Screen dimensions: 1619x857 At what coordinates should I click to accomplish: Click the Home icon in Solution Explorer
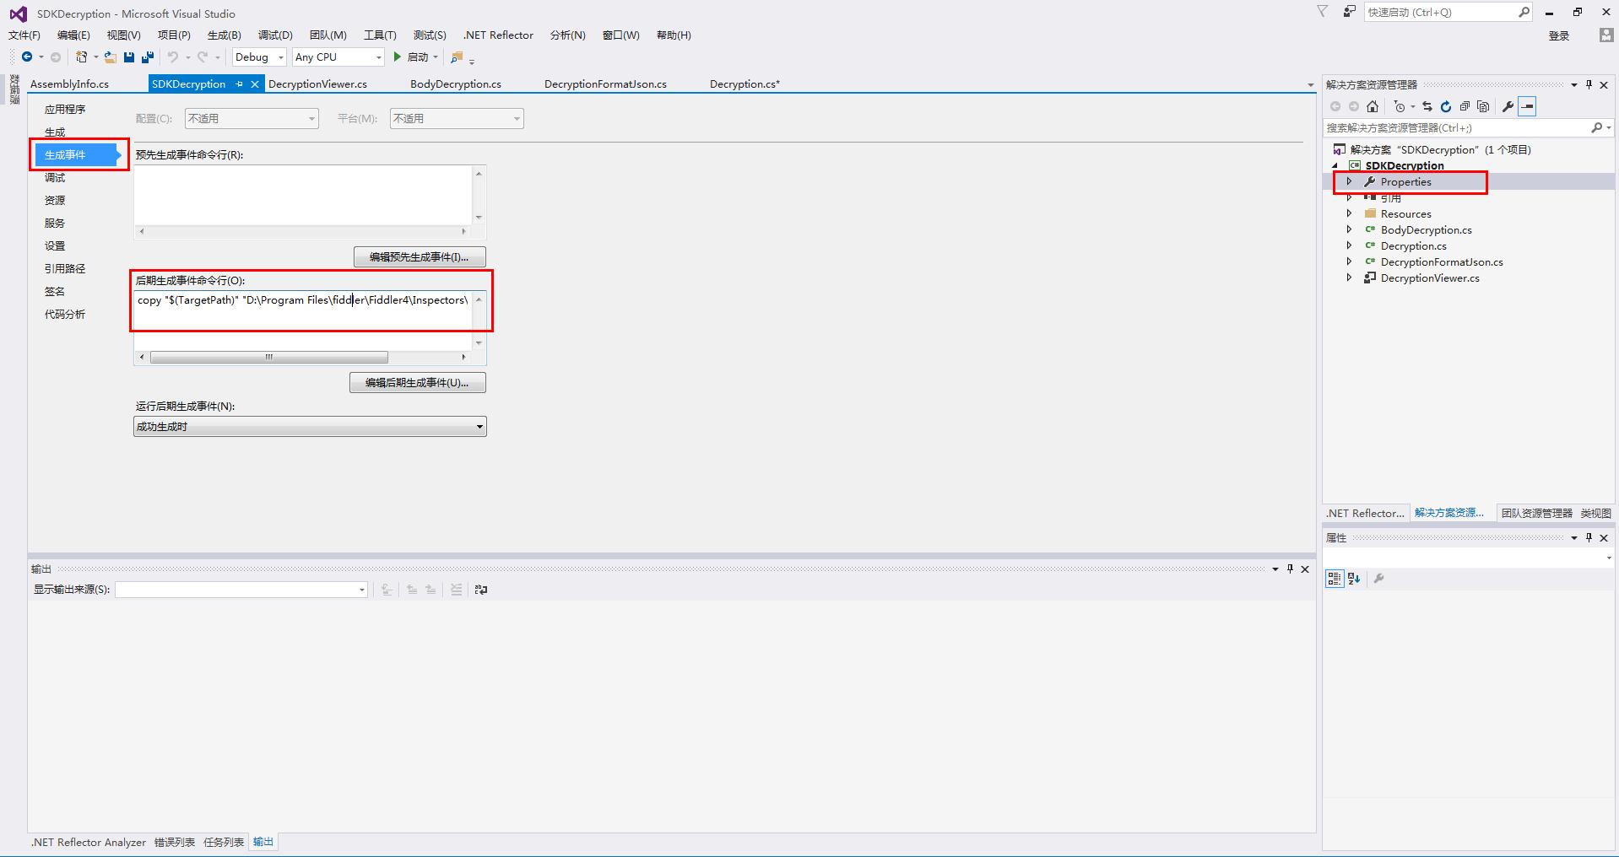tap(1373, 106)
